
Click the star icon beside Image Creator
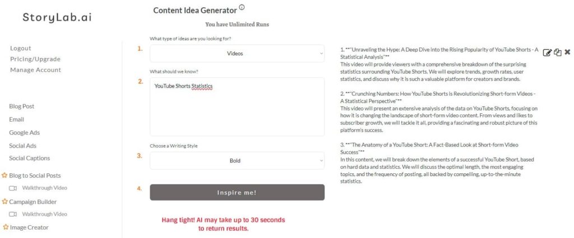(x=6, y=227)
